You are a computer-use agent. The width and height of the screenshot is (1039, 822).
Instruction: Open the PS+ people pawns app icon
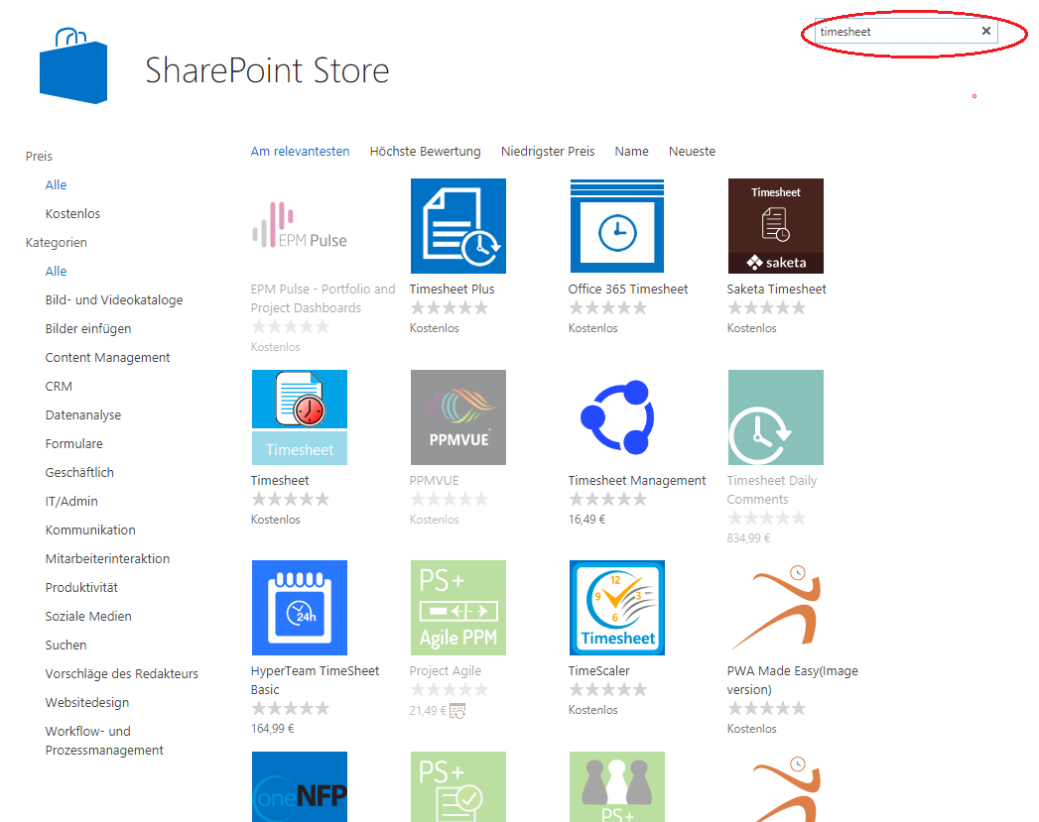coord(617,787)
